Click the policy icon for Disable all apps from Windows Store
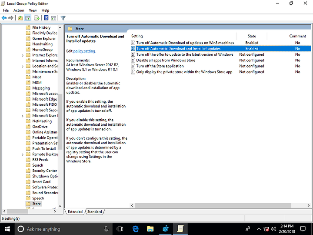 click(133, 60)
